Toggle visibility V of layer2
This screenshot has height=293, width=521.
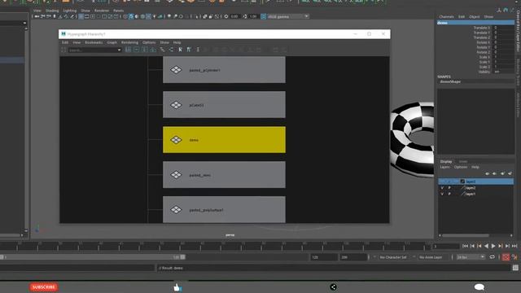(442, 188)
